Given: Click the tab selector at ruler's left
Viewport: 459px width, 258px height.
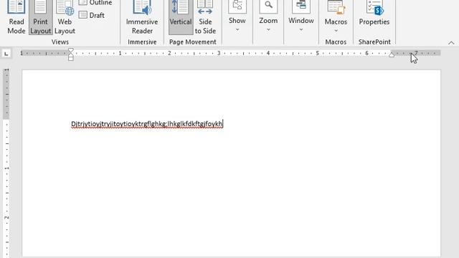Looking at the screenshot, I should [x=6, y=54].
